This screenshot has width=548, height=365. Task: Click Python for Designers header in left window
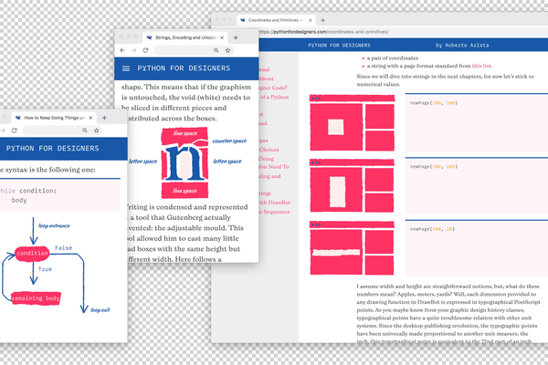tap(52, 149)
